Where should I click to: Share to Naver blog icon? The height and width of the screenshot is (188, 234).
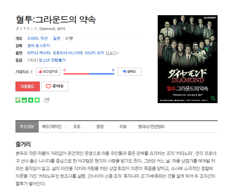[18, 100]
